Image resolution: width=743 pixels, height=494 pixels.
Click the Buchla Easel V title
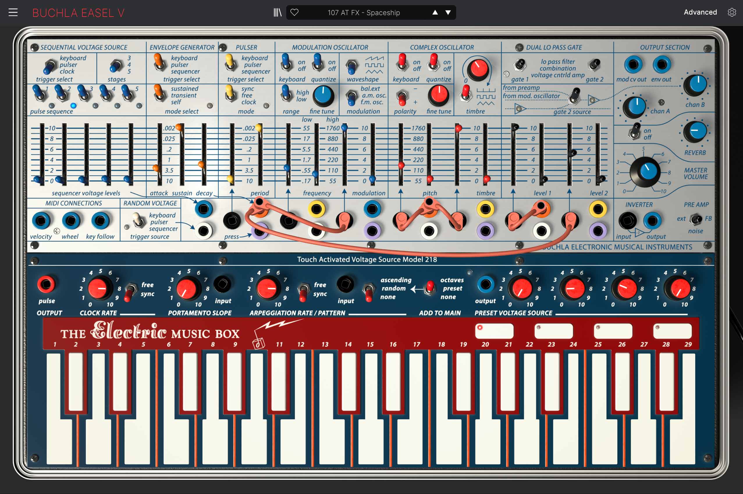78,13
